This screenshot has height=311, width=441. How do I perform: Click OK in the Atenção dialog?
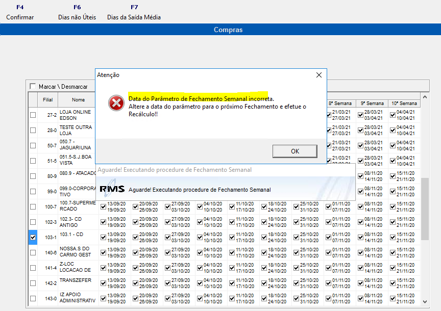pos(295,151)
